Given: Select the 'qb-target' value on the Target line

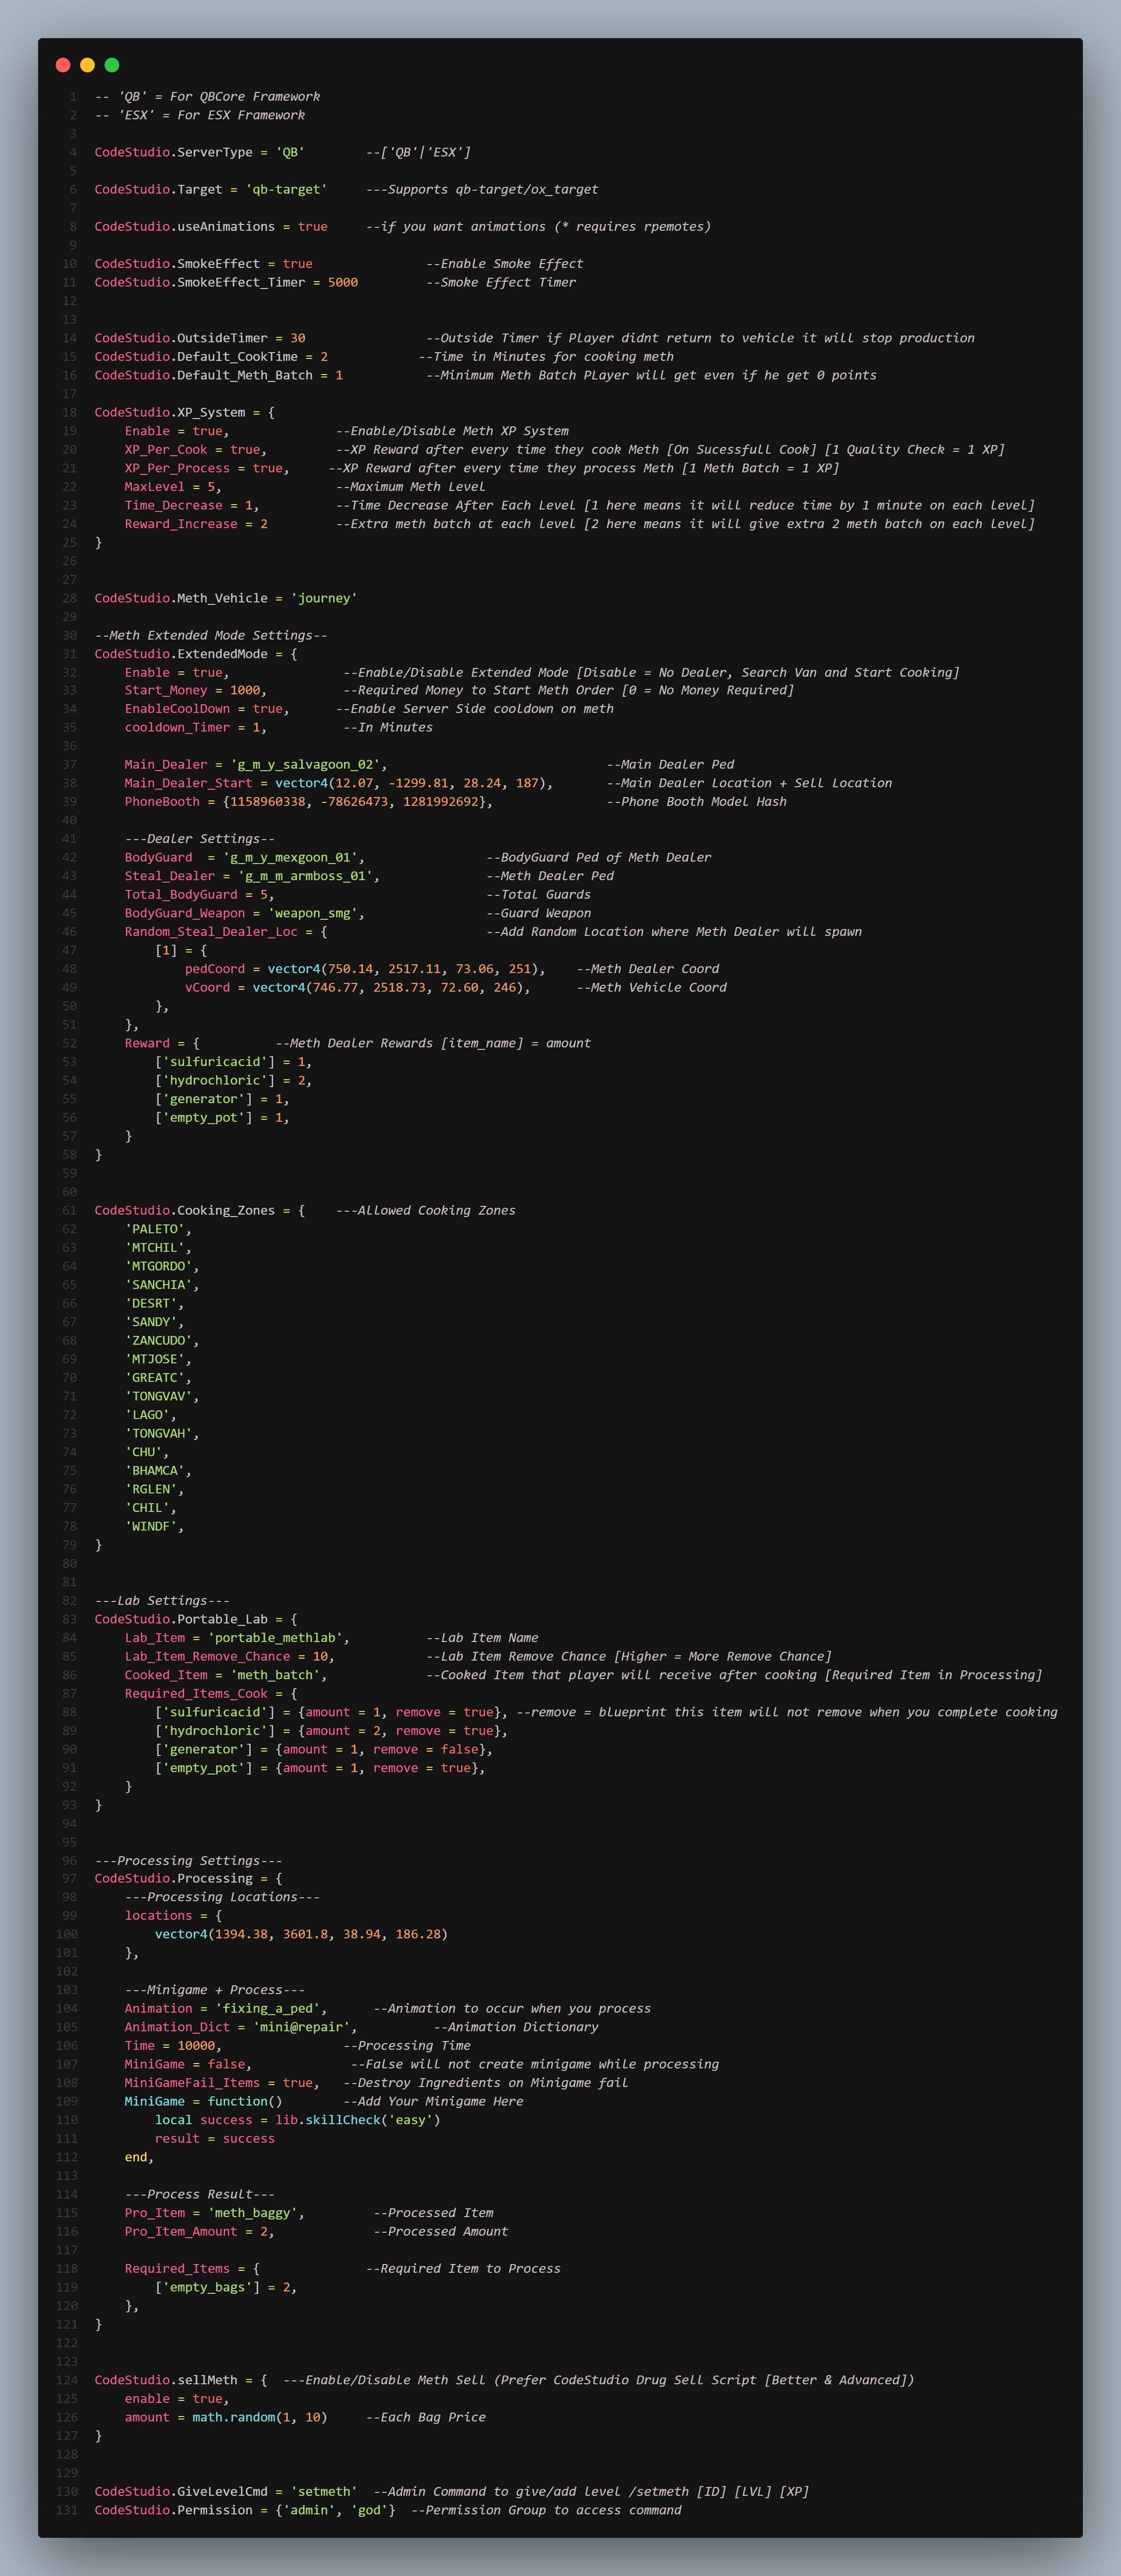Looking at the screenshot, I should [x=290, y=189].
